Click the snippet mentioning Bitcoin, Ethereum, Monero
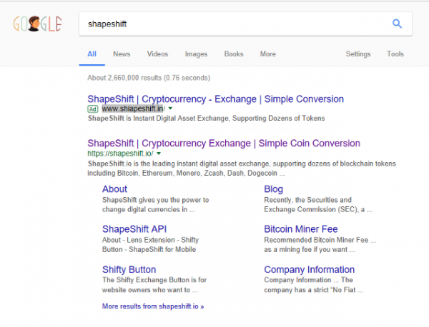 pyautogui.click(x=242, y=168)
